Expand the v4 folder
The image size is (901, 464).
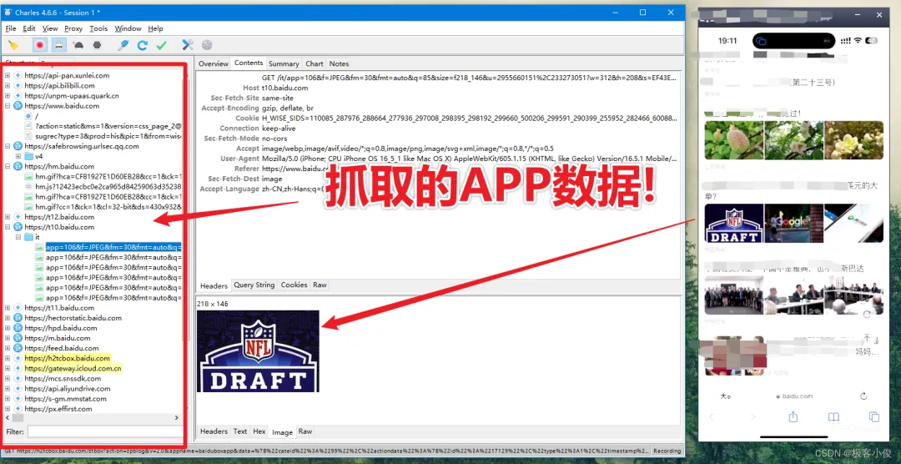tap(18, 156)
